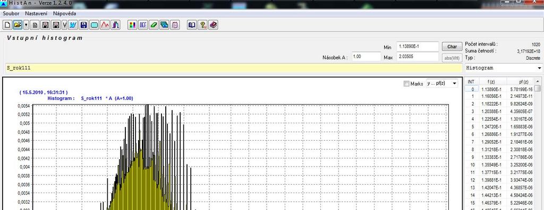Open the y ... pf(z) dropdown

tap(442, 83)
